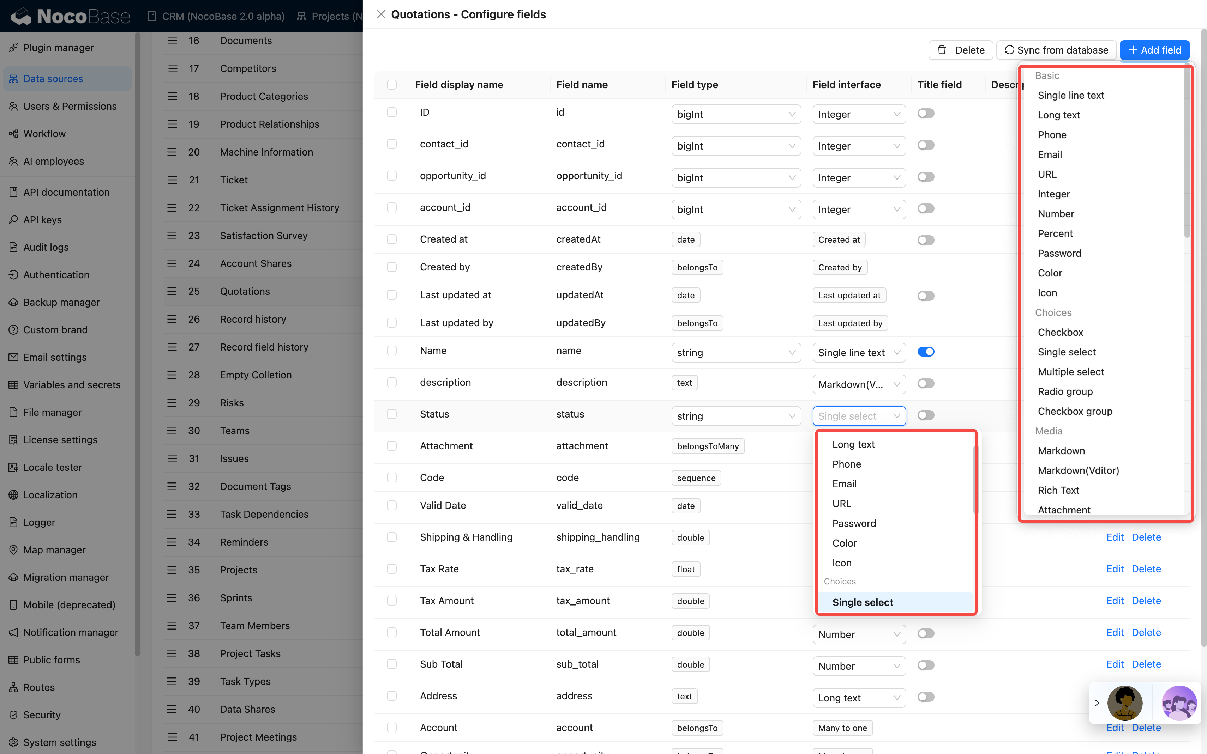
Task: Open the field type dropdown for opportunity_id
Action: (735, 177)
